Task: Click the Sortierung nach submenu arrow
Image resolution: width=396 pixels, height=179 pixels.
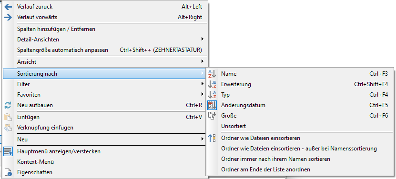Action: (203, 73)
